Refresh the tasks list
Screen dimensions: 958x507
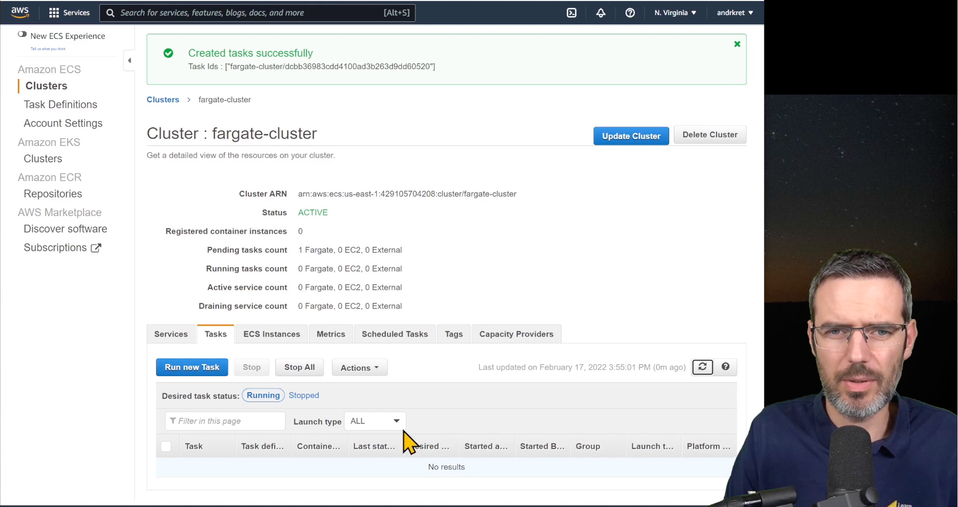[x=702, y=367]
